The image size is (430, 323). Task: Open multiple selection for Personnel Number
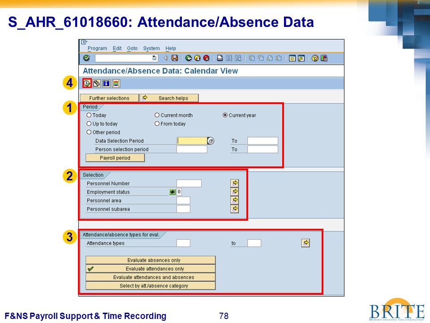234,183
